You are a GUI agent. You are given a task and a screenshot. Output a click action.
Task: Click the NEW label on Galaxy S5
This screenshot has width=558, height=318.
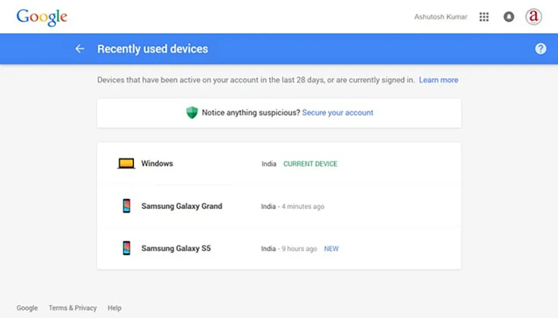click(331, 249)
